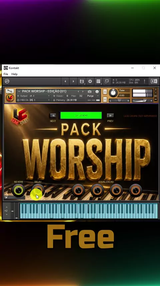Open the Purge dropdown menu
The image size is (160, 286).
93,96
